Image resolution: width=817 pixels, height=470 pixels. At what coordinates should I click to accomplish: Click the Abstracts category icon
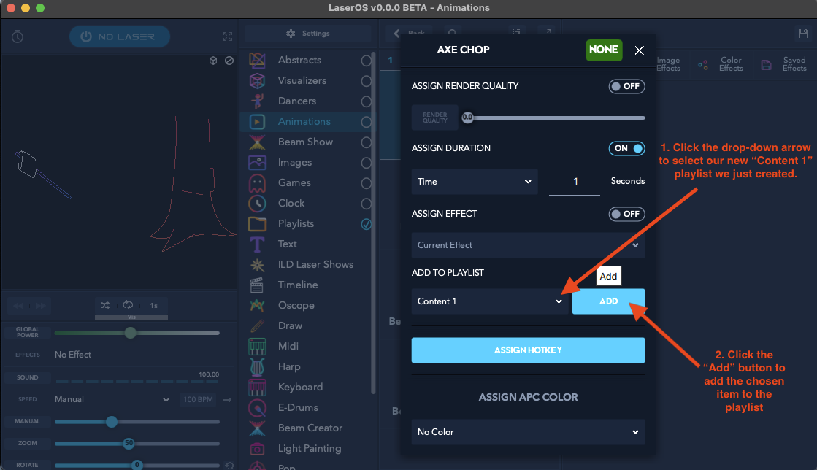tap(257, 61)
